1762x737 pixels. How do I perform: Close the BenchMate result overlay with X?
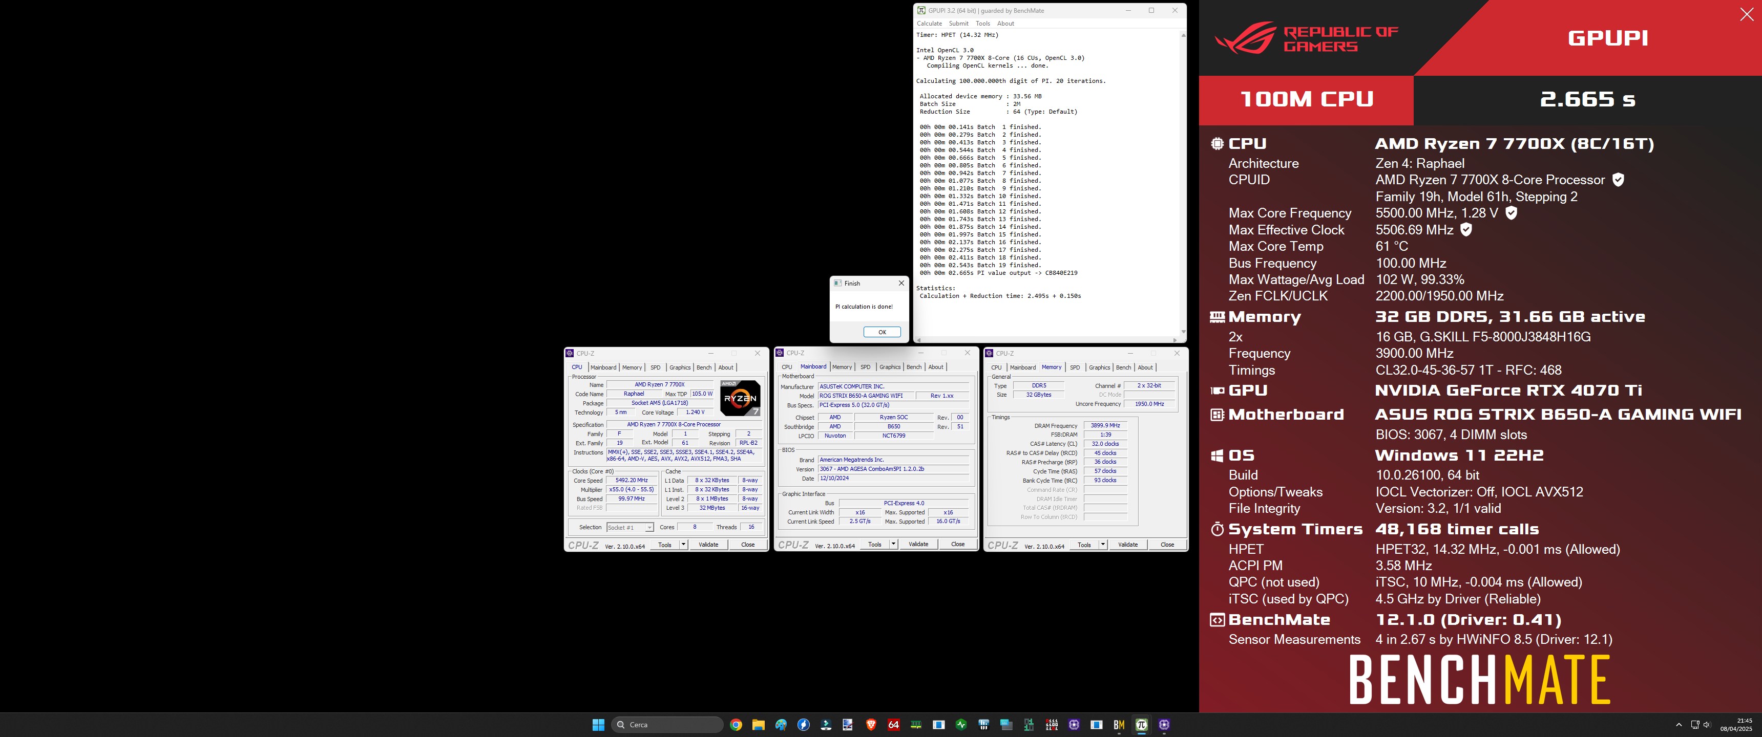click(x=1746, y=15)
